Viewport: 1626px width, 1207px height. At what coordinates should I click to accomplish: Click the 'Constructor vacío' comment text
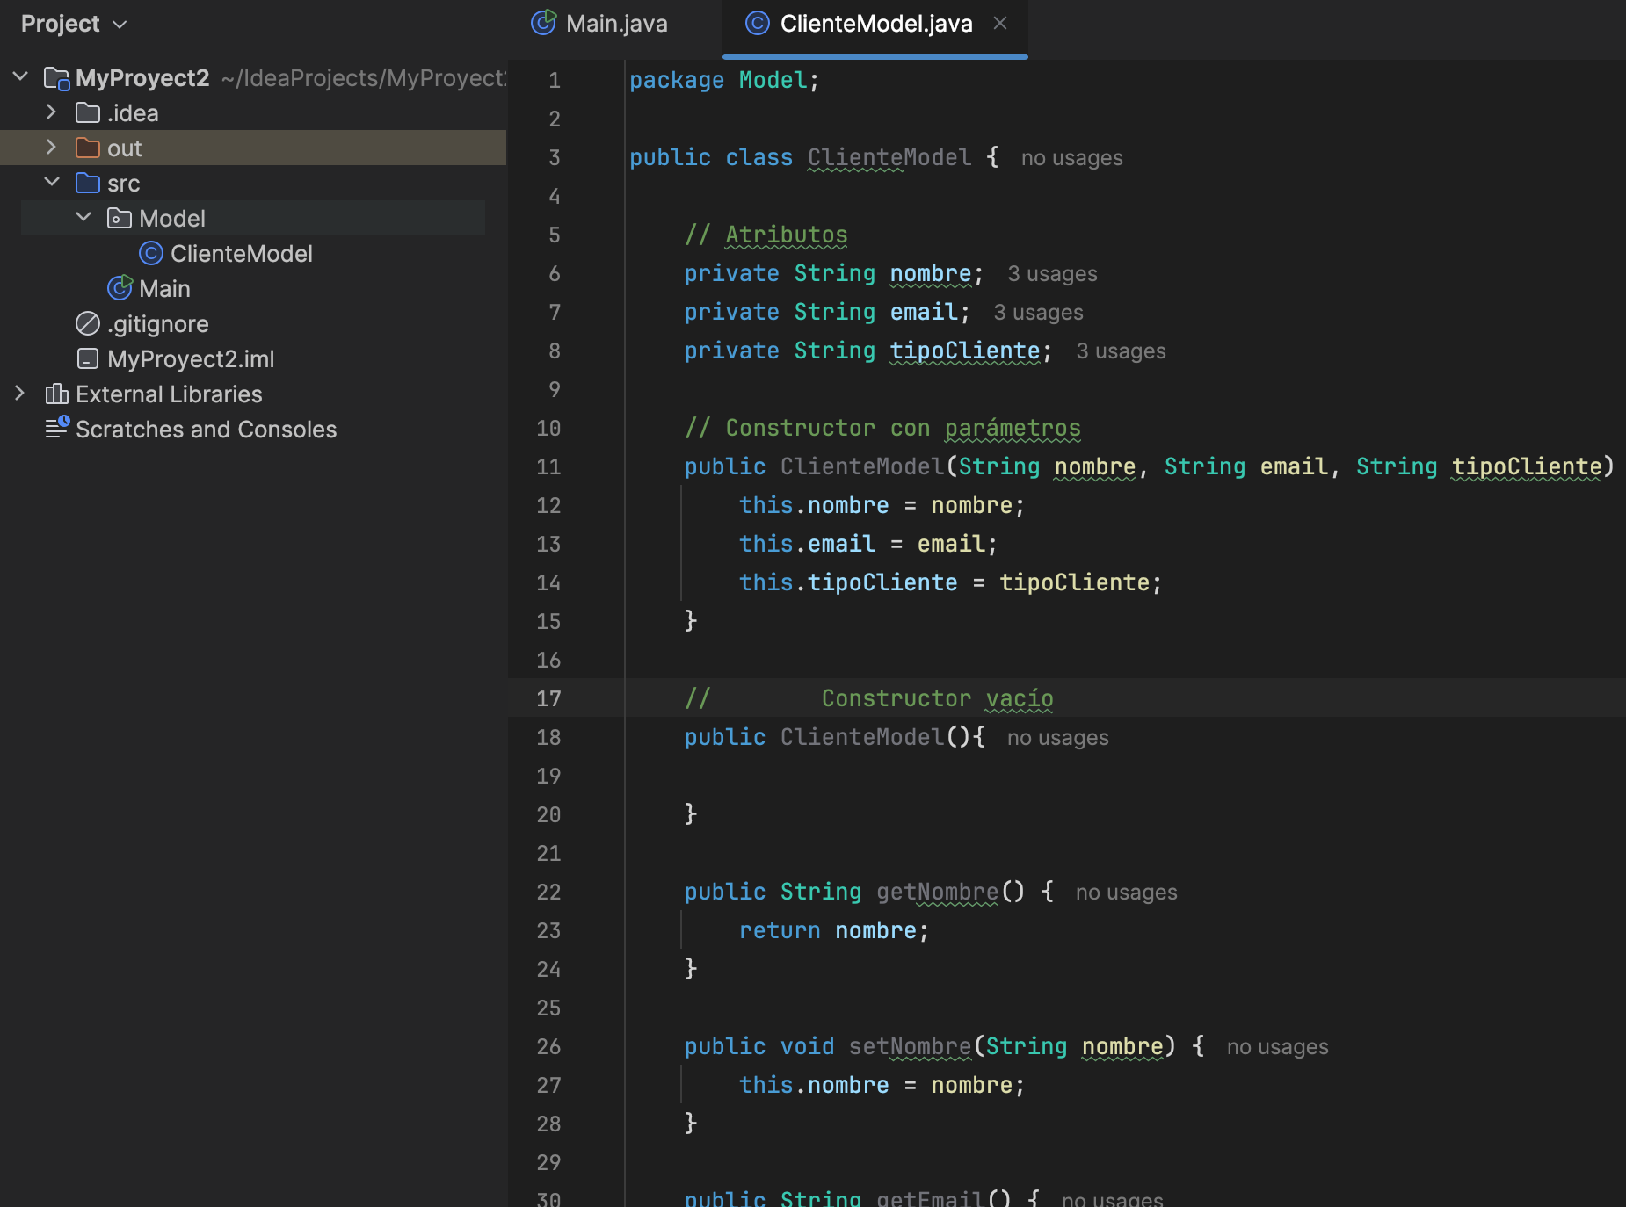tap(937, 699)
